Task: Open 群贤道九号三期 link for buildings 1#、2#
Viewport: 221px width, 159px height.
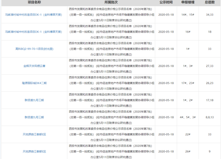Action: [x=35, y=100]
